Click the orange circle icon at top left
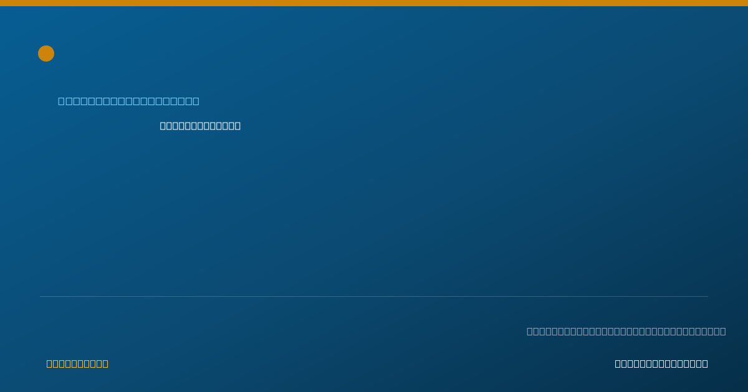748x392 pixels. pos(46,54)
